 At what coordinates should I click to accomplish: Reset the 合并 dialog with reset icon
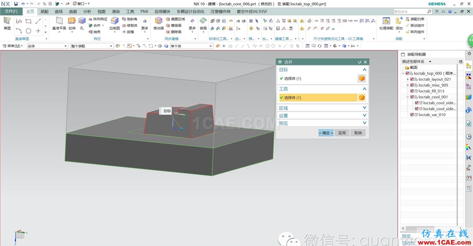coord(359,62)
